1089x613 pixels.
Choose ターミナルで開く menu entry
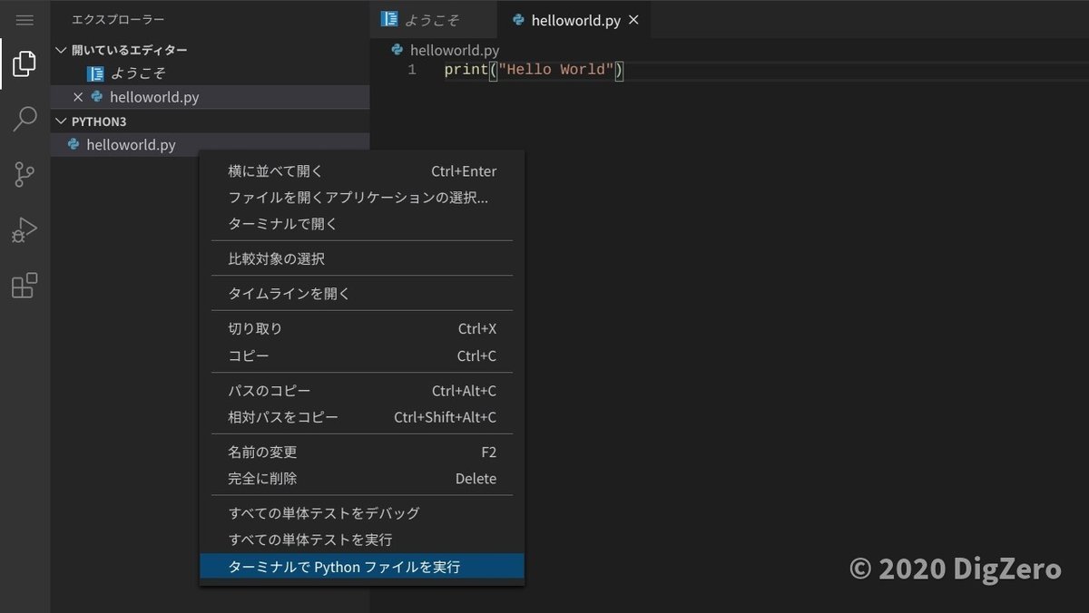point(362,223)
